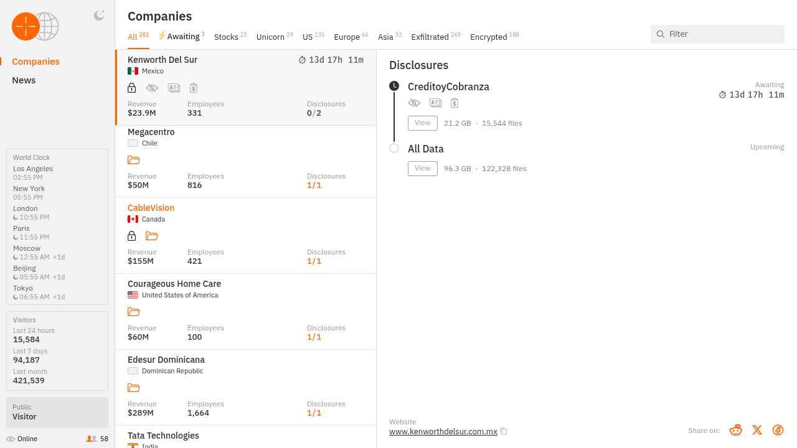797x448 pixels.
Task: Click last month visitors 421,539
Action: (29, 380)
